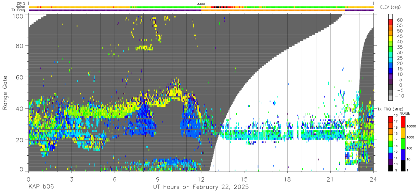Image resolution: width=420 pixels, height=194 pixels.
Task: Click UT hour axis tick 21
Action: (x=330, y=179)
